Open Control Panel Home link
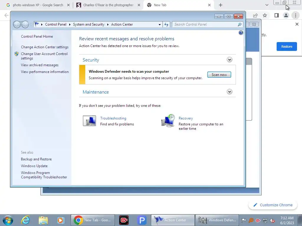Screen dimensions: 302x226 (x=37, y=36)
